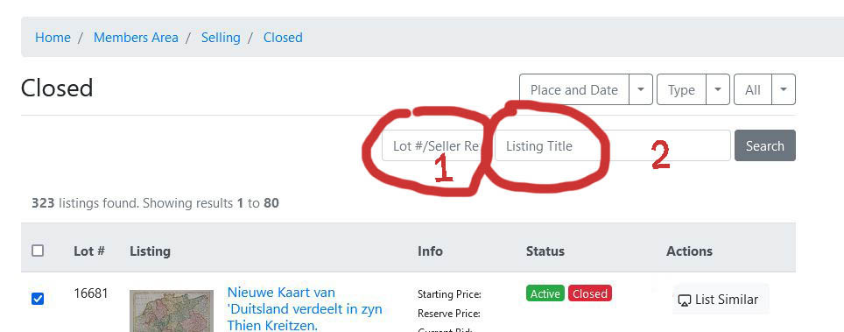Click the All filter button

point(753,89)
